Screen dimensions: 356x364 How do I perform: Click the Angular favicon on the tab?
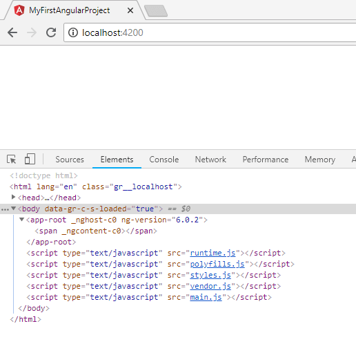coord(19,10)
